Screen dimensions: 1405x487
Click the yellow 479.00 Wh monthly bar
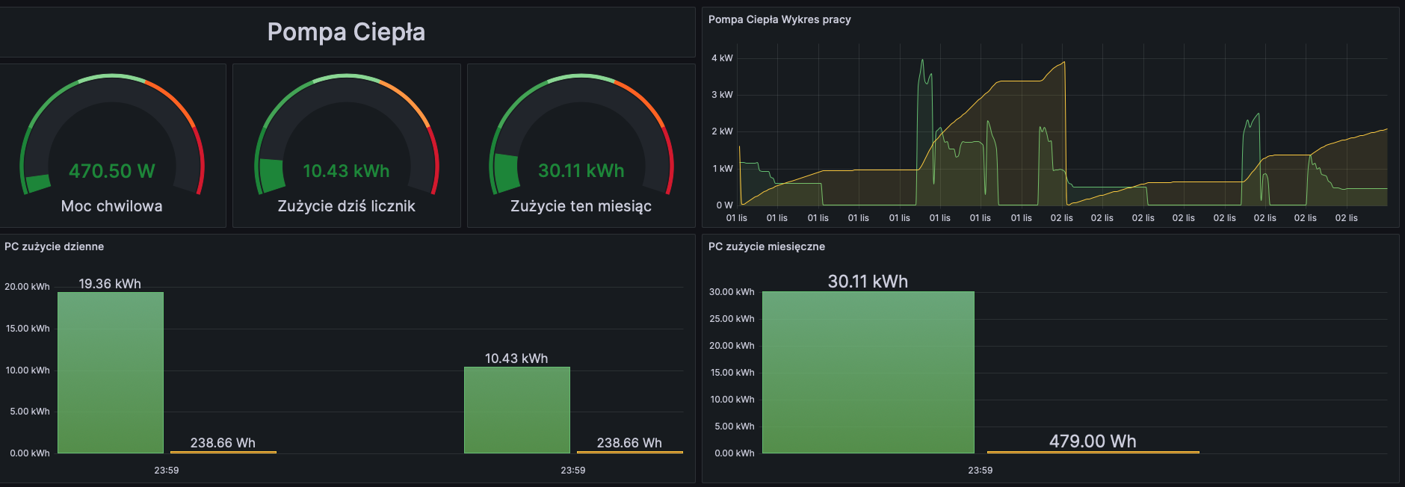click(x=1093, y=451)
